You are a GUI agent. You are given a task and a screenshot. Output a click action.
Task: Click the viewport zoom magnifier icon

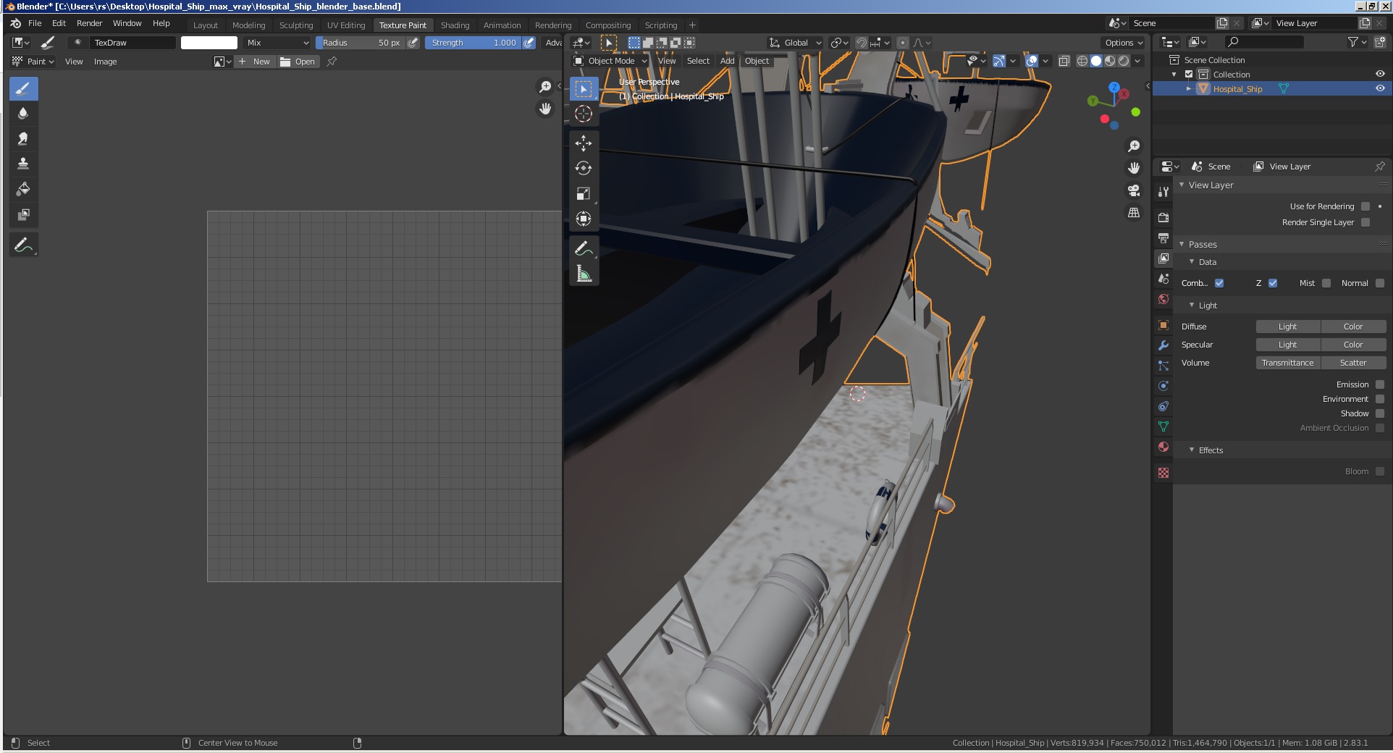[1134, 146]
